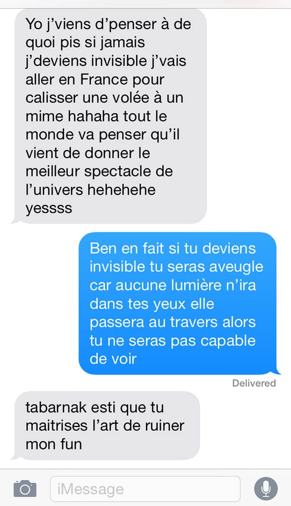This screenshot has width=291, height=506.
Task: Select the blue sent message bubble
Action: tap(178, 303)
